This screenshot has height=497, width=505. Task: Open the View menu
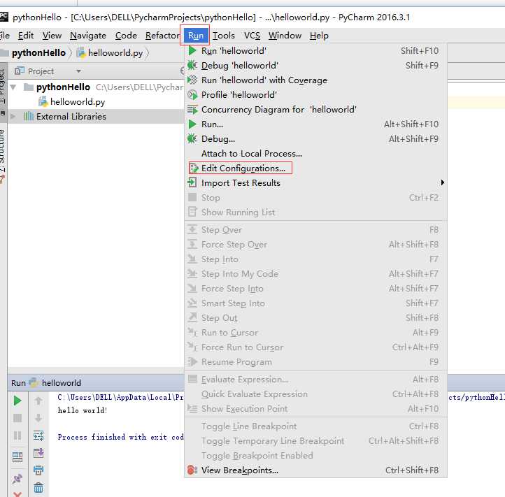[52, 36]
